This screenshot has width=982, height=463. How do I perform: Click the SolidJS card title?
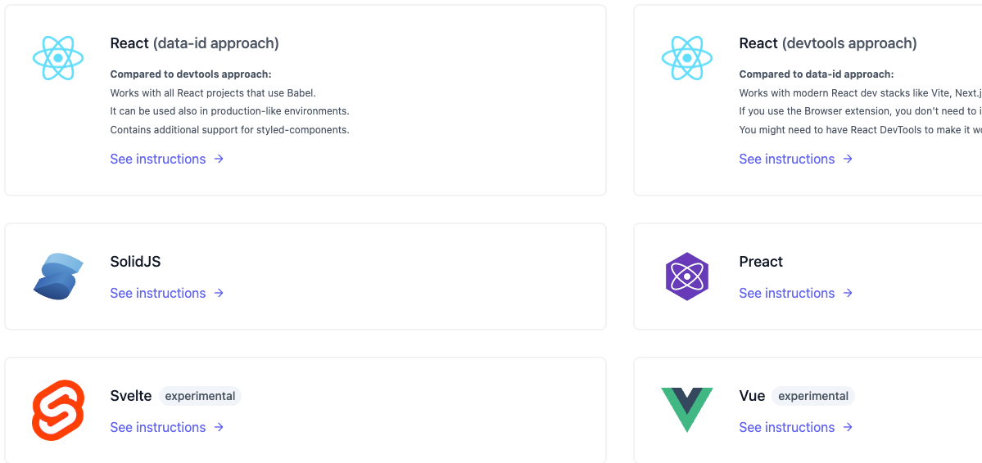coord(135,262)
